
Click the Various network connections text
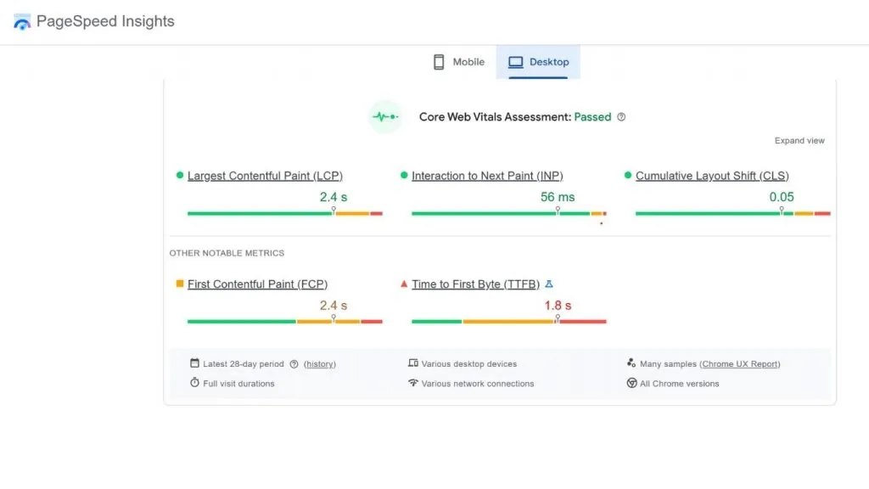478,384
